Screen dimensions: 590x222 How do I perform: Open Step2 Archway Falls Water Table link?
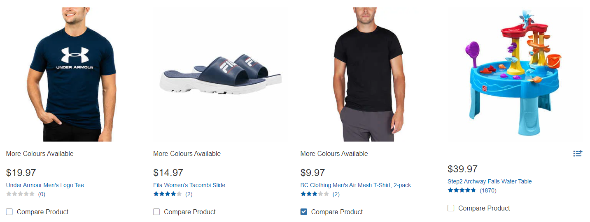(490, 181)
